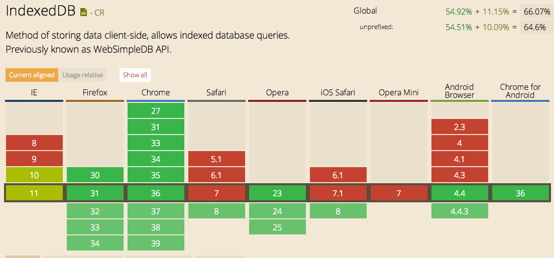Select the Android Browser 4.4 cell
The height and width of the screenshot is (258, 554).
(x=460, y=193)
